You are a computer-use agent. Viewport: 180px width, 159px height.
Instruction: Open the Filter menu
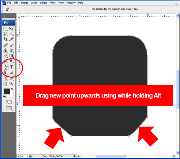pos(52,2)
